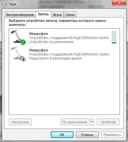The image size is (128, 142).
Task: Open the Звуки tab
Action: [57, 15]
